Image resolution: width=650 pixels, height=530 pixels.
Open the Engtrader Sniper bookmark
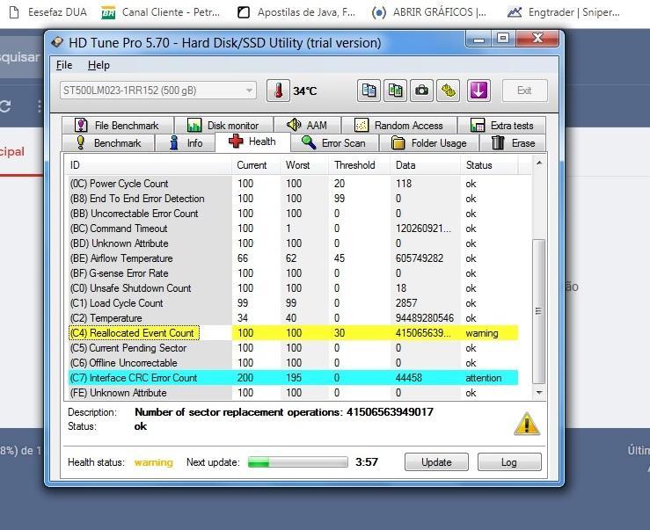(564, 12)
